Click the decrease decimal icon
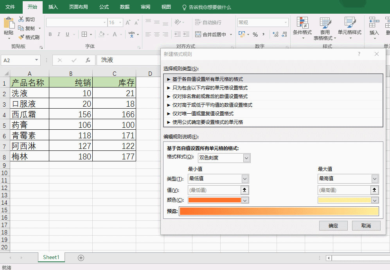This screenshot has width=390, height=270. click(284, 34)
